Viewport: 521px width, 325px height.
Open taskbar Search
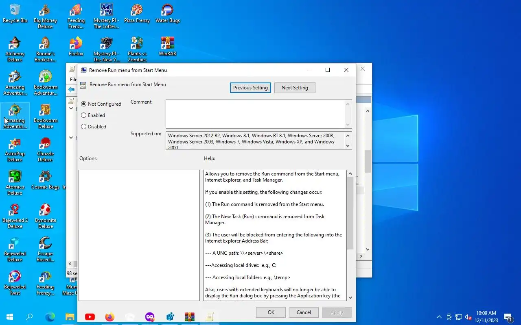29,317
